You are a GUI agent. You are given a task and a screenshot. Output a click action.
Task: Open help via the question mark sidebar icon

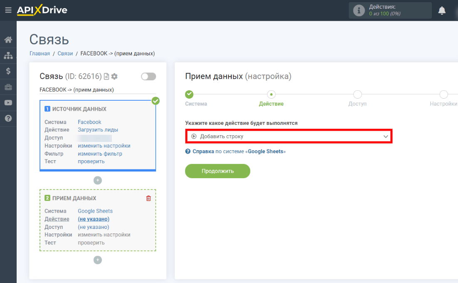coord(8,118)
